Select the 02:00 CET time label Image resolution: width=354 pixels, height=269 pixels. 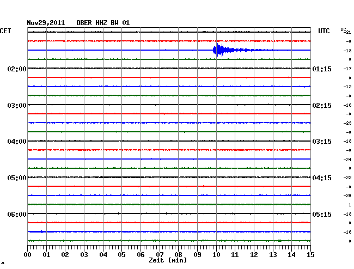(x=17, y=69)
